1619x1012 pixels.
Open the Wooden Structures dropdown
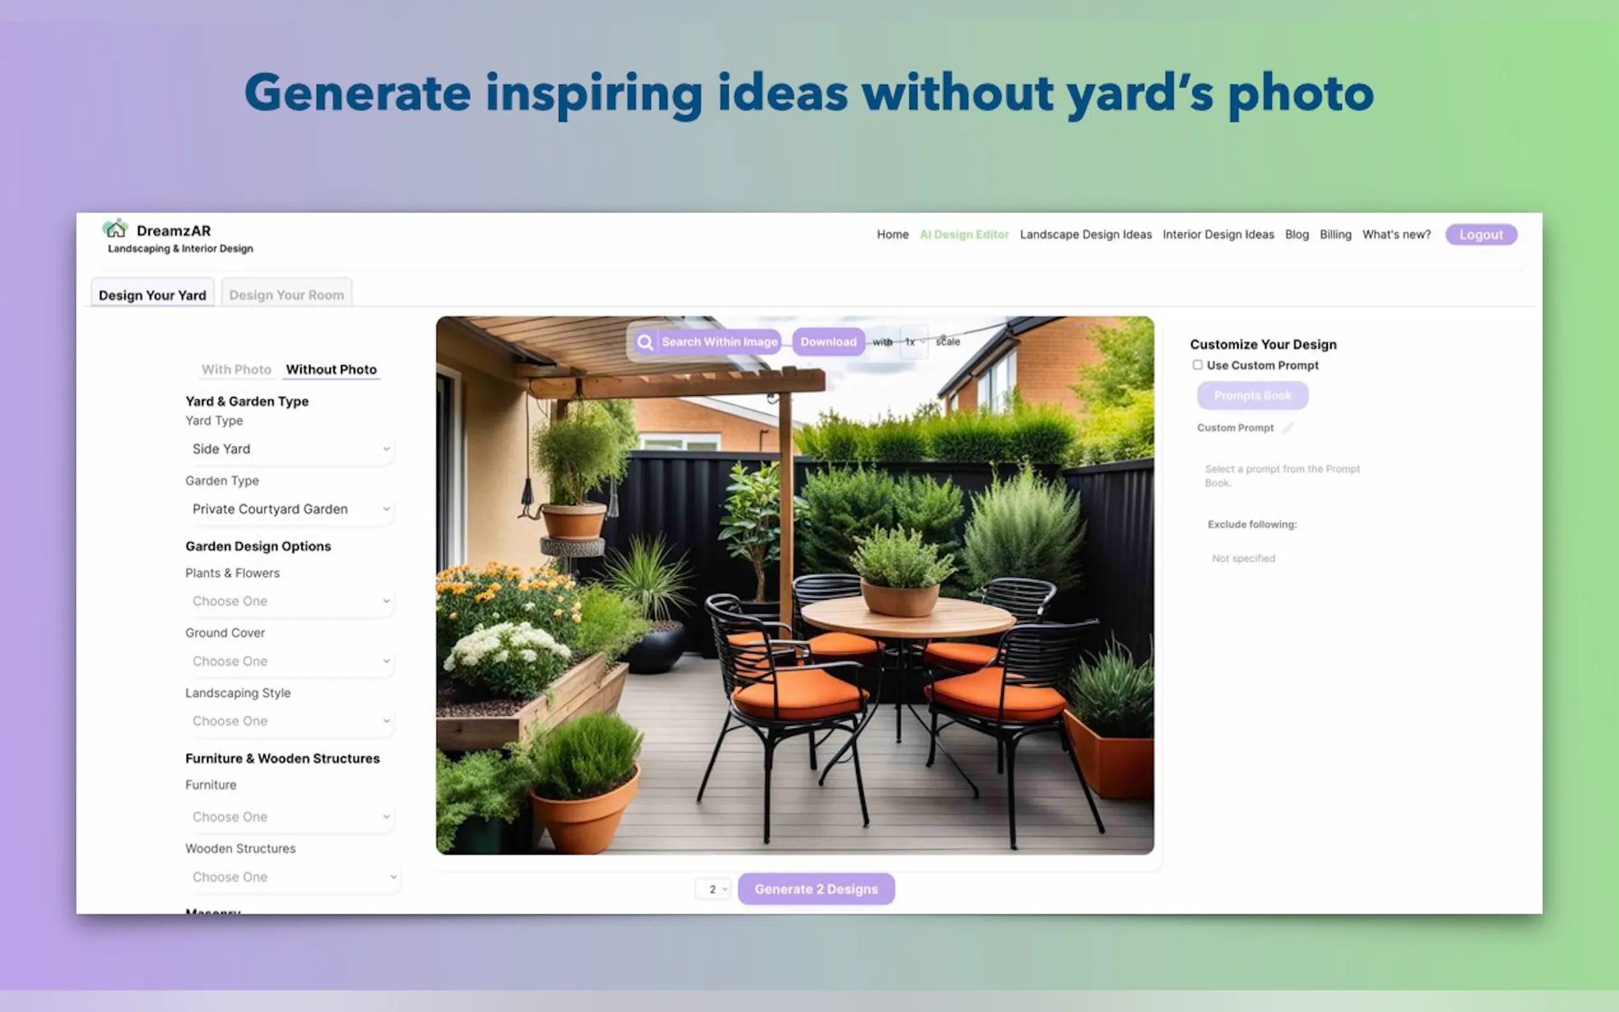[x=293, y=877]
